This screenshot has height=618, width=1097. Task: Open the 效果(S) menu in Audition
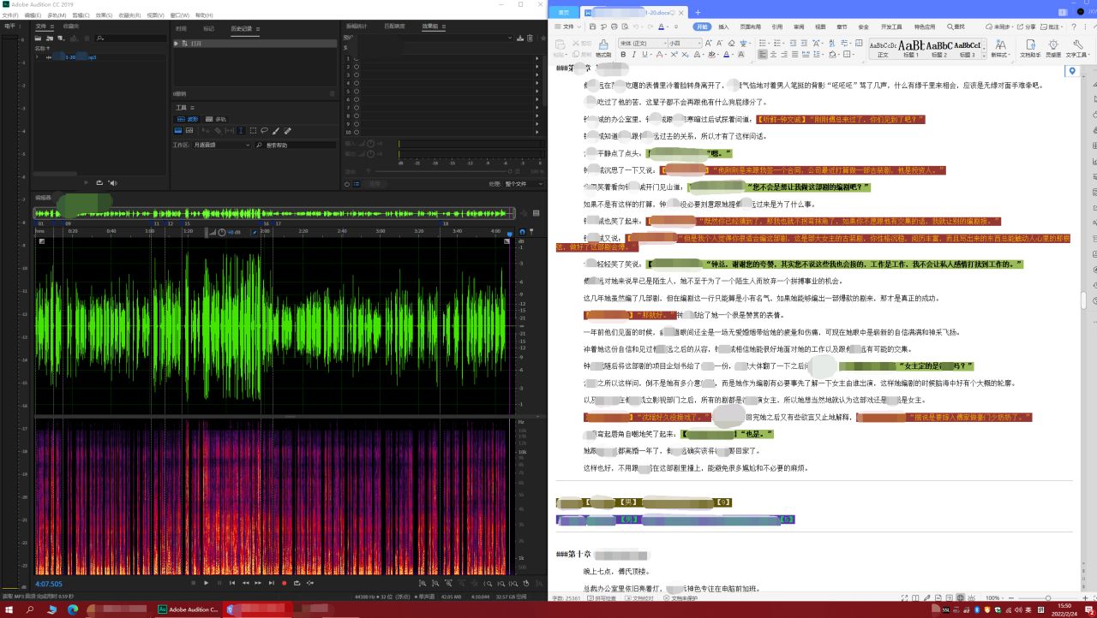tap(103, 15)
